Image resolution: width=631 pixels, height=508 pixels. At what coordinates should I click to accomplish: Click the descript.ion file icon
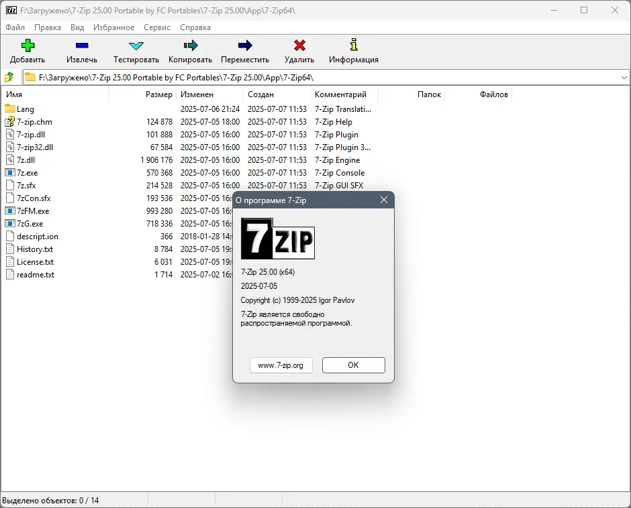(x=10, y=237)
